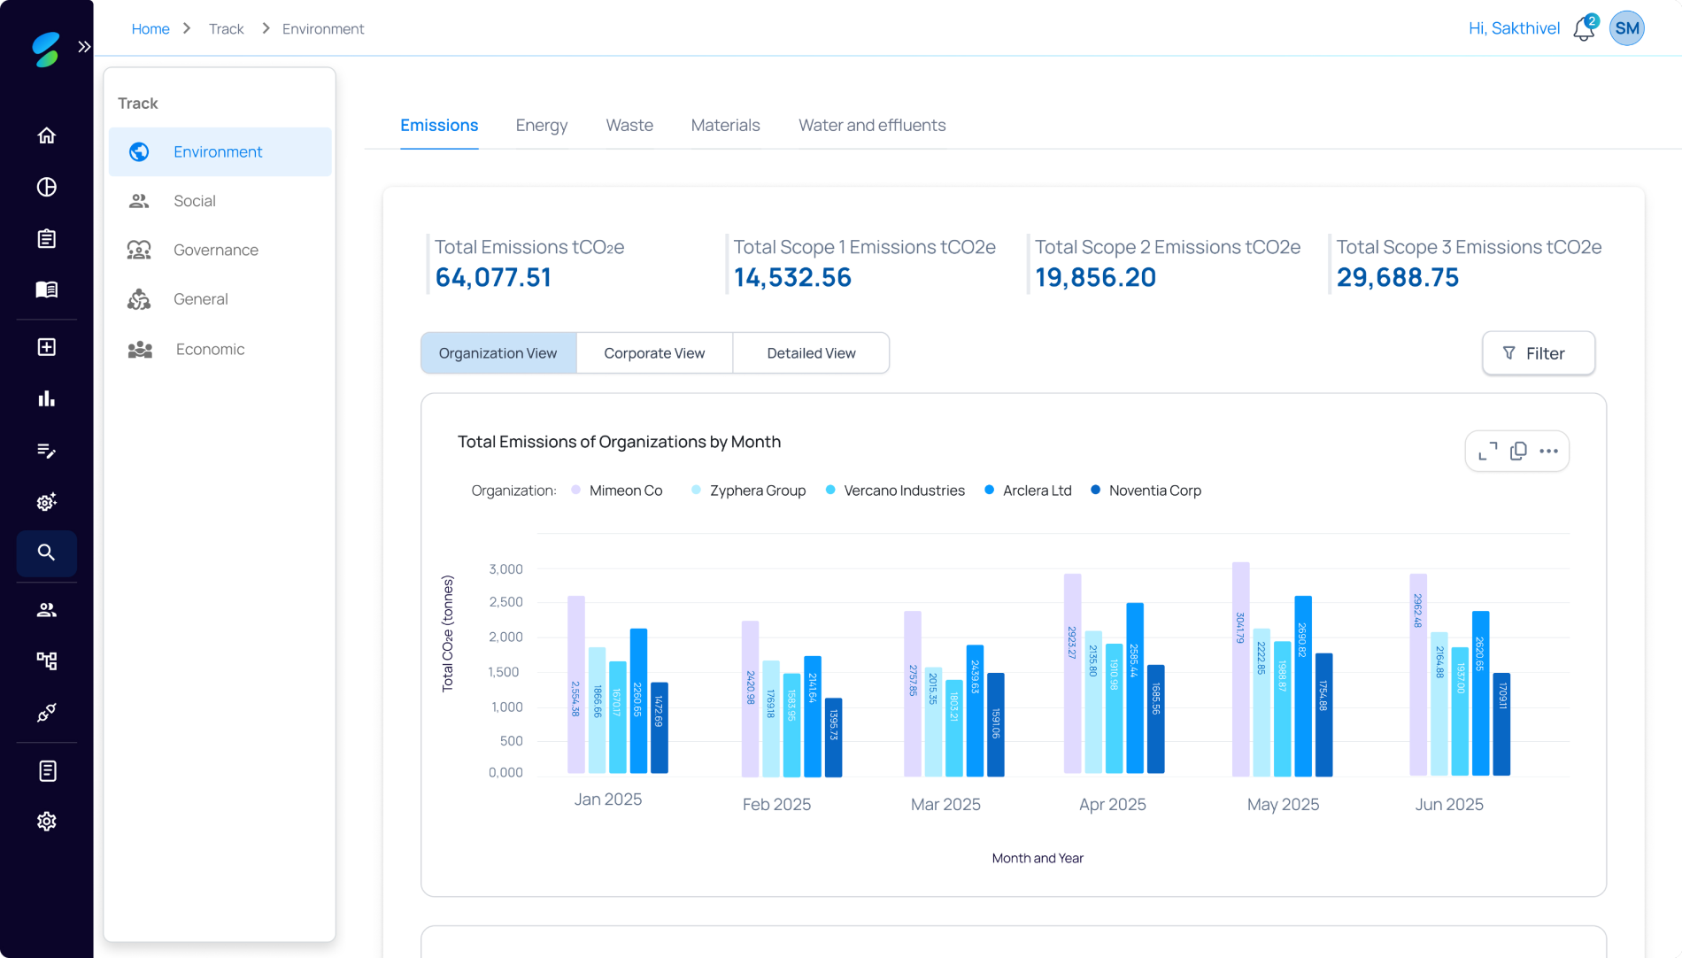Go to Home via breadcrumb link
The height and width of the screenshot is (958, 1682).
150,29
